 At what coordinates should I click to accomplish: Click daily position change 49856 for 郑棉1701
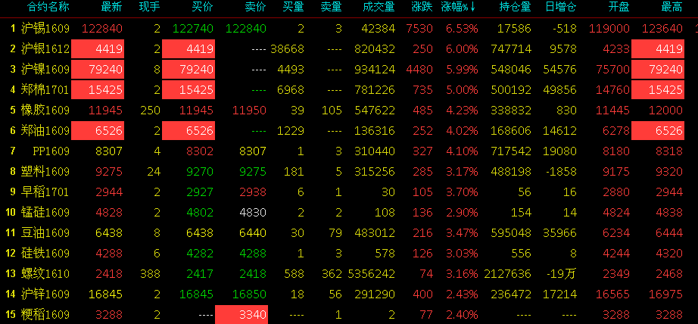[x=560, y=90]
